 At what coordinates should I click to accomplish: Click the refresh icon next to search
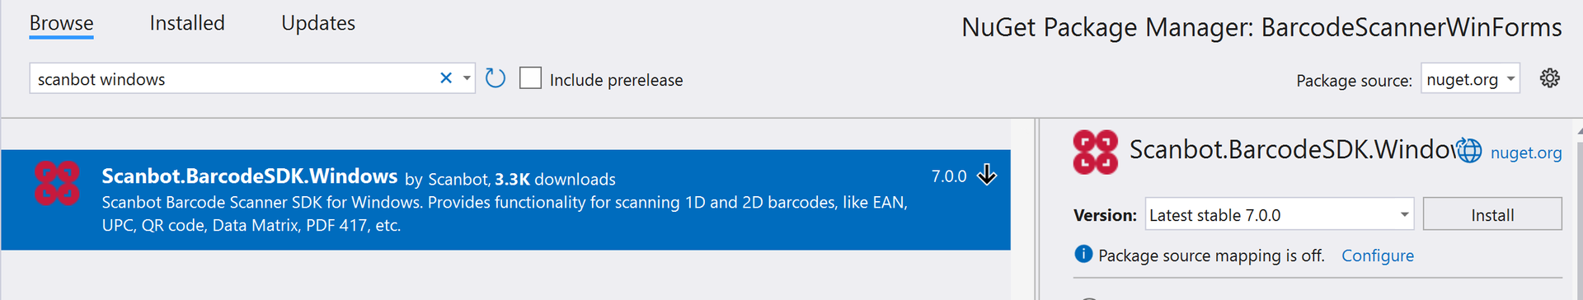pos(496,78)
